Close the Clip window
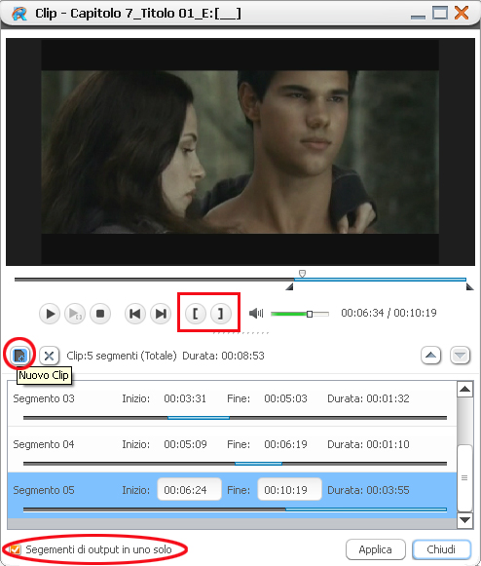Screen dimensions: 481x566 [x=462, y=13]
